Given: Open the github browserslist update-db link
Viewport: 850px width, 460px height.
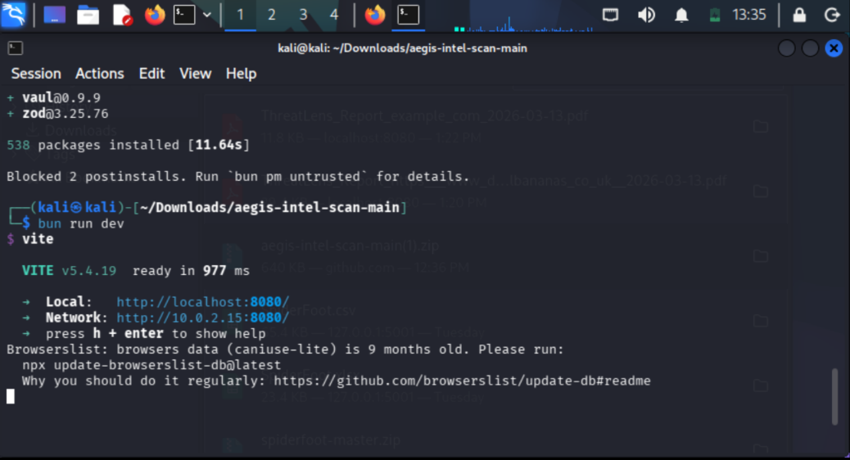Looking at the screenshot, I should tap(462, 381).
